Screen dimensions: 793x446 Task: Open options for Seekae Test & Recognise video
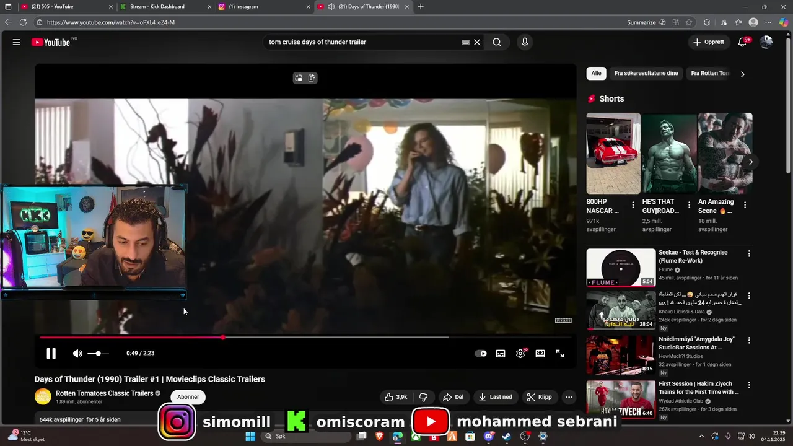tap(749, 254)
